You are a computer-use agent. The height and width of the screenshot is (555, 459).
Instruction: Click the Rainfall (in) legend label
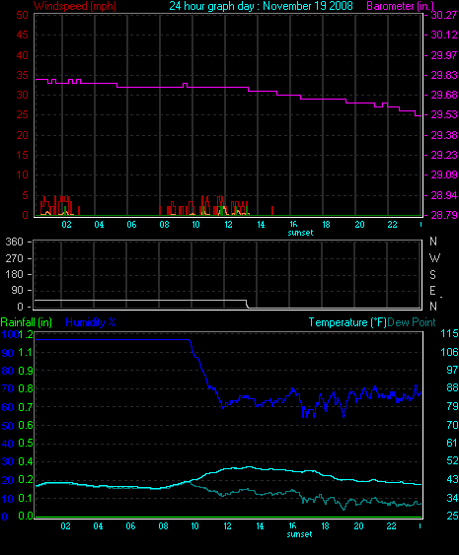pos(27,322)
